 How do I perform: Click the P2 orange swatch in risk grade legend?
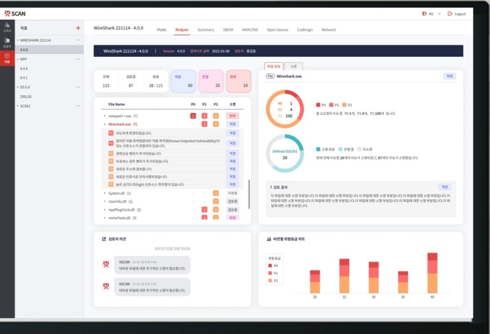[270, 281]
